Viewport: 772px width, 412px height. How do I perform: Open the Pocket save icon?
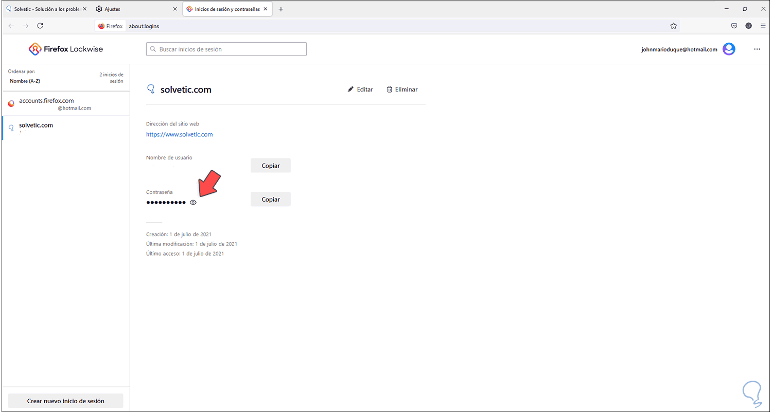(734, 26)
